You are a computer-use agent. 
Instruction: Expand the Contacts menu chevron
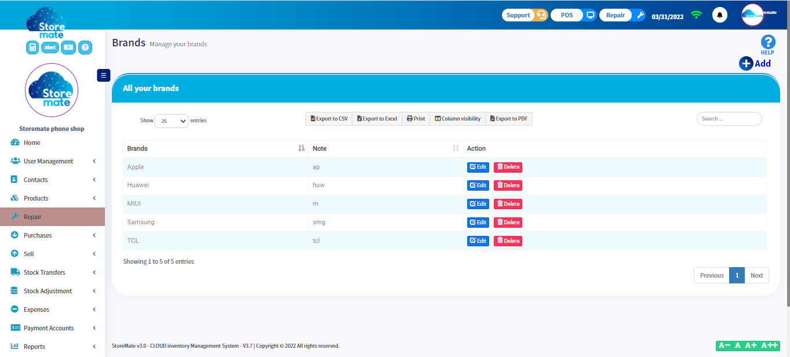tap(94, 180)
